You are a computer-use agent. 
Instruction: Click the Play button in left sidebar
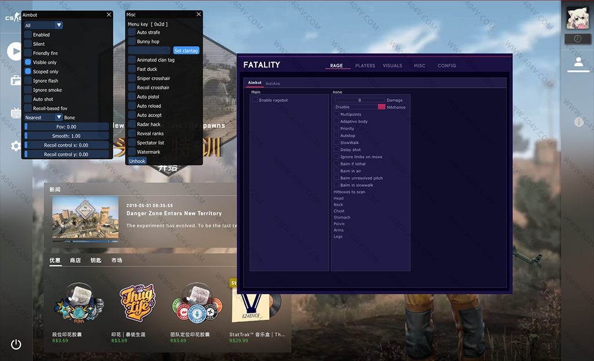15,52
